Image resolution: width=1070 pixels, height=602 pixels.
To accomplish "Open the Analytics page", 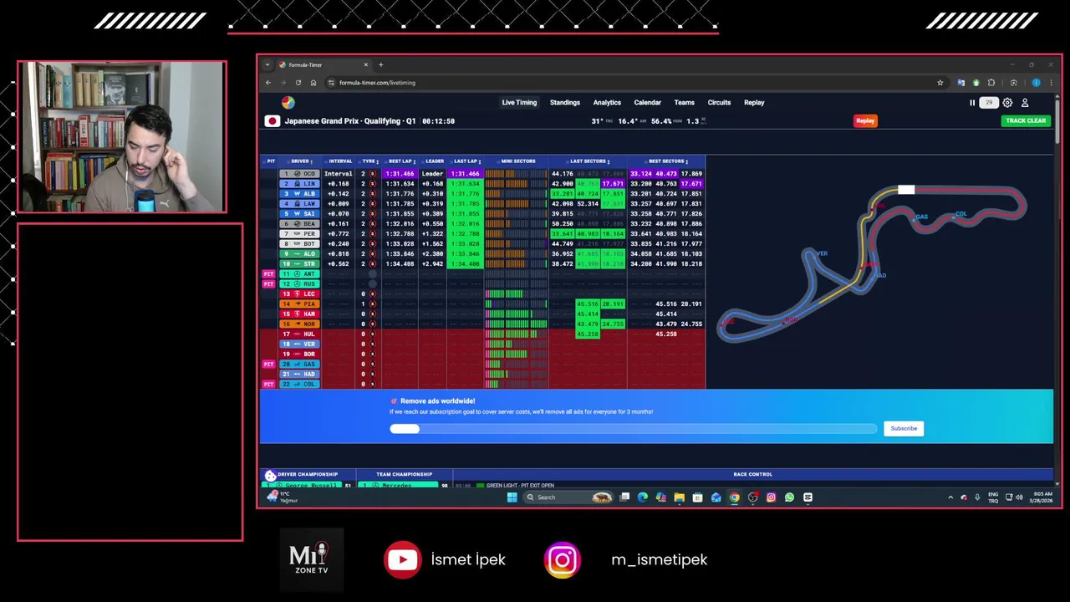I will 607,103.
